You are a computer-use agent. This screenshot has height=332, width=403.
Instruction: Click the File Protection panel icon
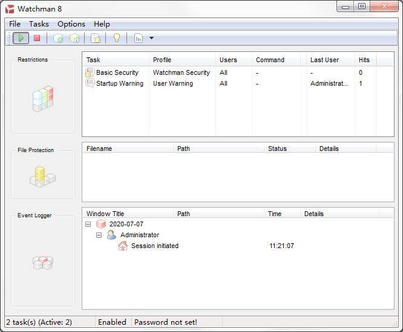[42, 176]
